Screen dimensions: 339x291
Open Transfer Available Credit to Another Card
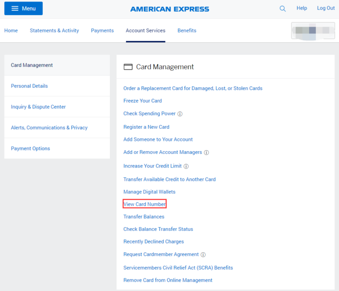tap(169, 179)
